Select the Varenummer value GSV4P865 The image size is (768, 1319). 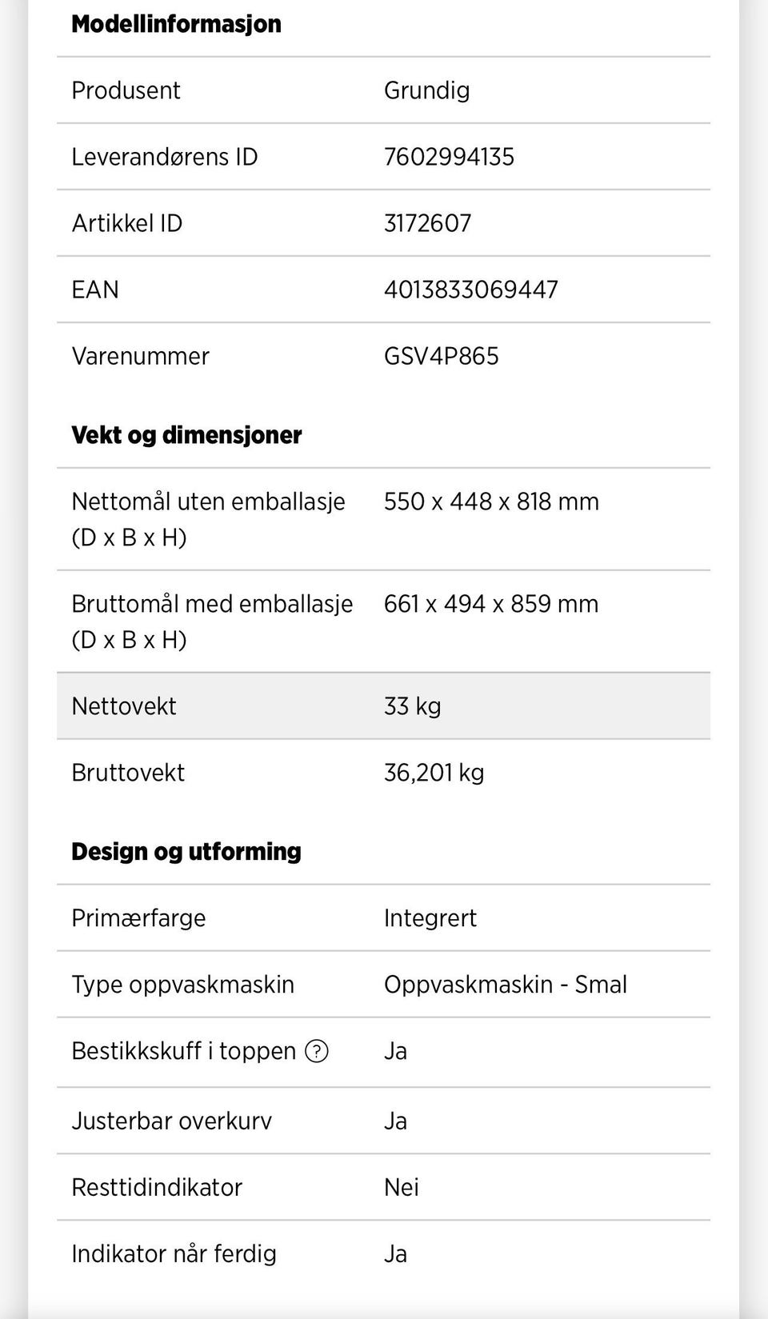pos(441,356)
